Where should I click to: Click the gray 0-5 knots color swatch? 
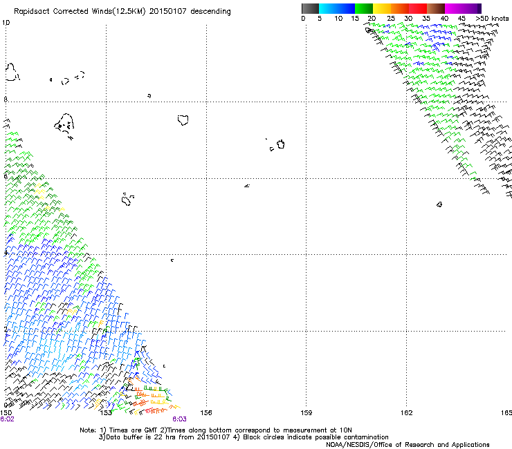pyautogui.click(x=310, y=8)
